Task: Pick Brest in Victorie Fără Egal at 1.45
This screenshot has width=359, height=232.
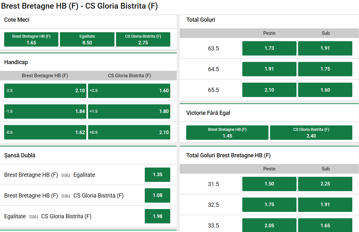Action: click(227, 132)
